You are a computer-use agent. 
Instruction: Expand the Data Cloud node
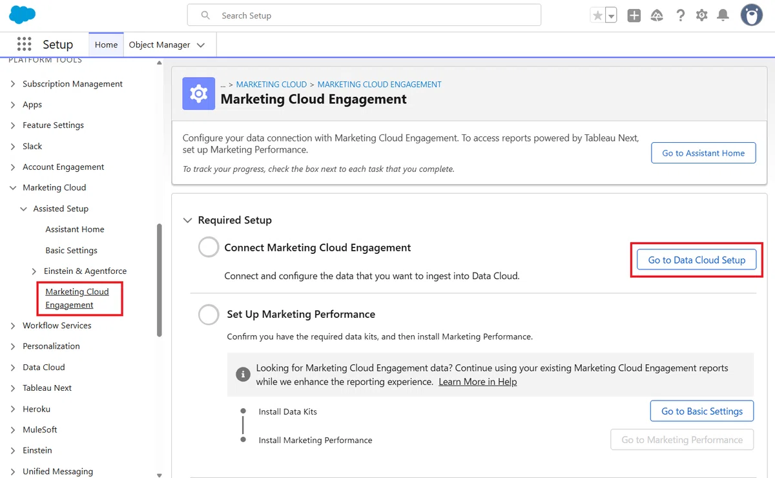click(13, 368)
